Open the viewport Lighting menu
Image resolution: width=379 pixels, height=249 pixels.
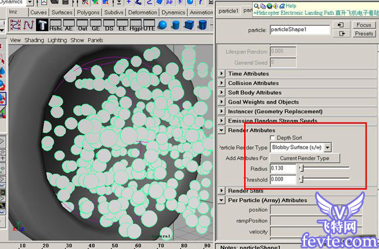point(57,40)
